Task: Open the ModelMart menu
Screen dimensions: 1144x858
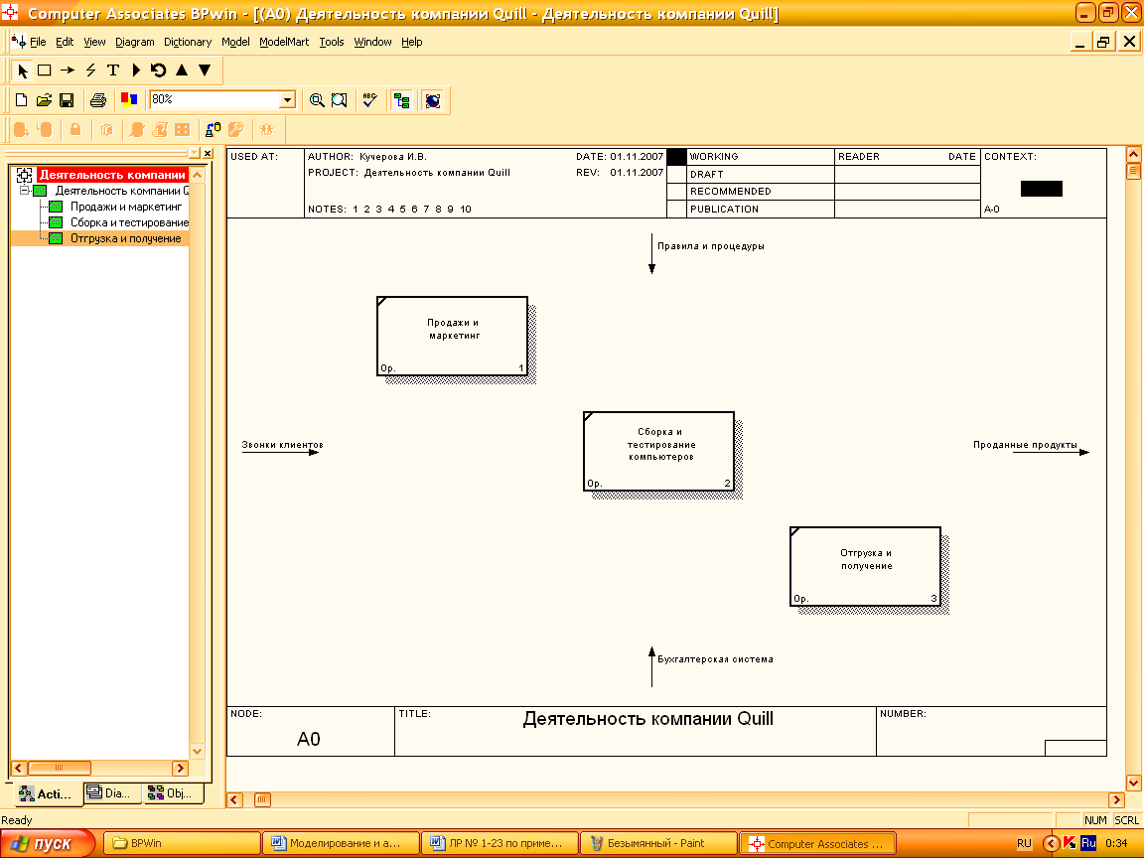Action: [284, 42]
